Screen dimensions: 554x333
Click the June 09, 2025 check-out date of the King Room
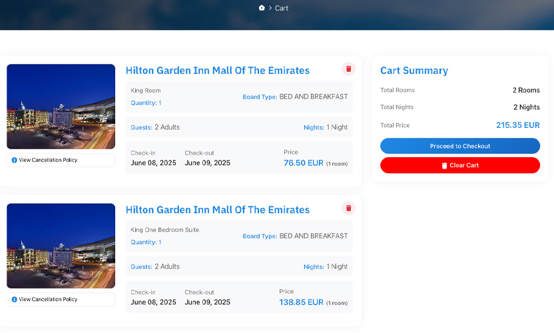click(207, 163)
